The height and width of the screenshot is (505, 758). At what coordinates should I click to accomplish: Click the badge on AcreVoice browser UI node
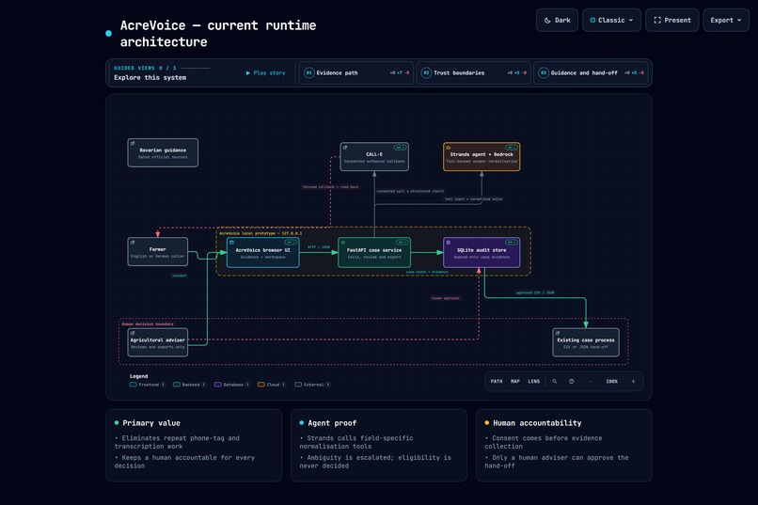tap(291, 243)
